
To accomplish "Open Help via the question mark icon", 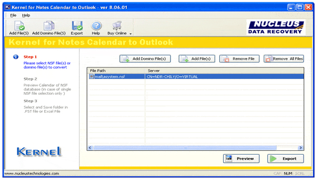I will point(96,26).
